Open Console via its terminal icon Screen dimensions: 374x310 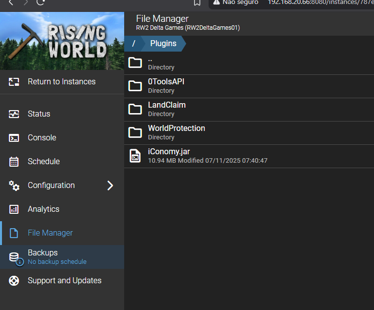coord(14,138)
